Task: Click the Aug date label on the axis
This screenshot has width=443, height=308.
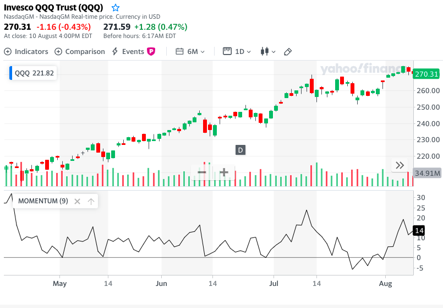Action: (x=385, y=283)
